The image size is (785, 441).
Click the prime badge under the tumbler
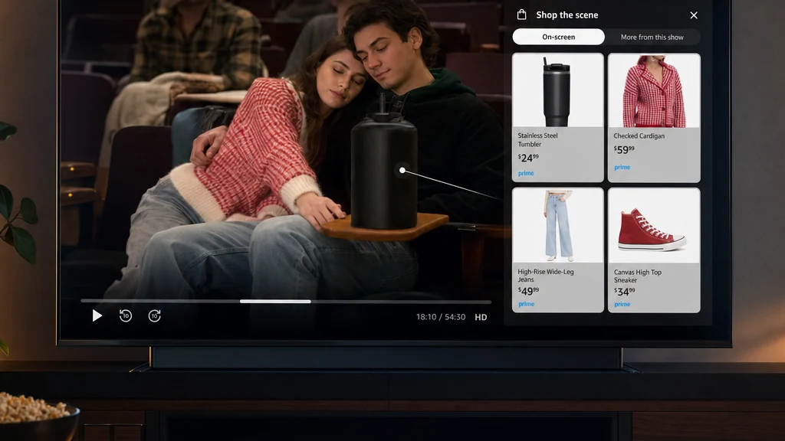[526, 173]
